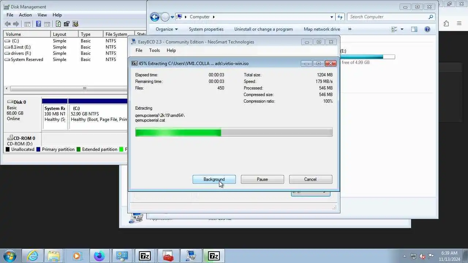Screen dimensions: 468x263
Task: Open the View menu in Disk Management
Action: (x=42, y=15)
